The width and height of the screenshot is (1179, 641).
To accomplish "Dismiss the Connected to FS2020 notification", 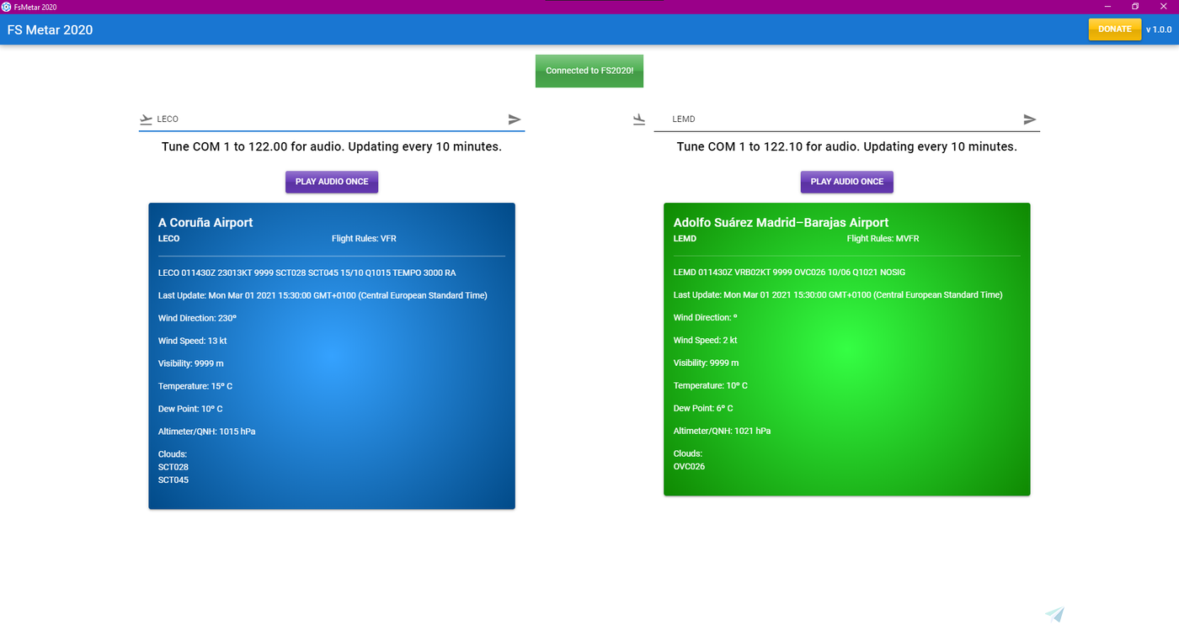I will tap(589, 71).
